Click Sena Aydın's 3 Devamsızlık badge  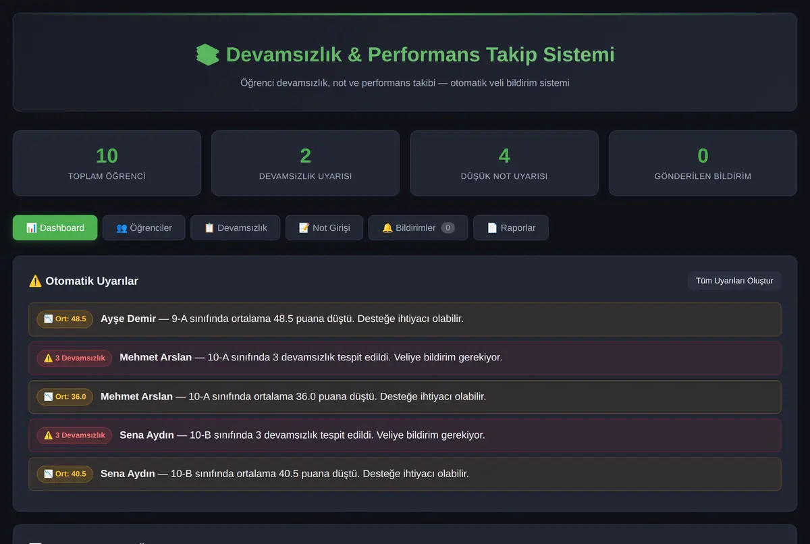point(74,436)
